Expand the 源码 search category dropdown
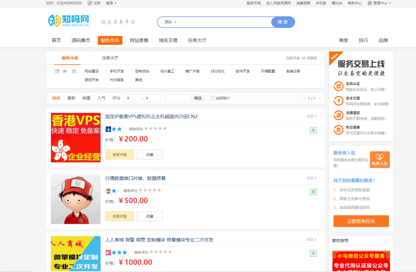This screenshot has width=416, height=272. [171, 22]
